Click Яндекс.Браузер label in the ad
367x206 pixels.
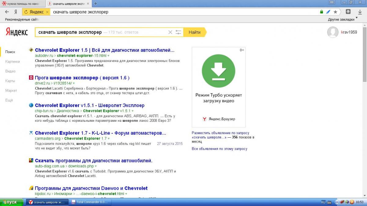coord(222,119)
